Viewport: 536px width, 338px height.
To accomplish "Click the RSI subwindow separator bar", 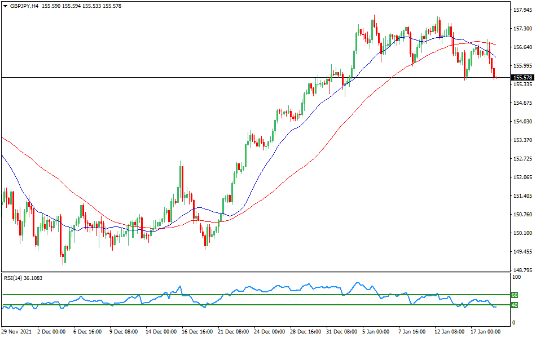I will pos(254,272).
